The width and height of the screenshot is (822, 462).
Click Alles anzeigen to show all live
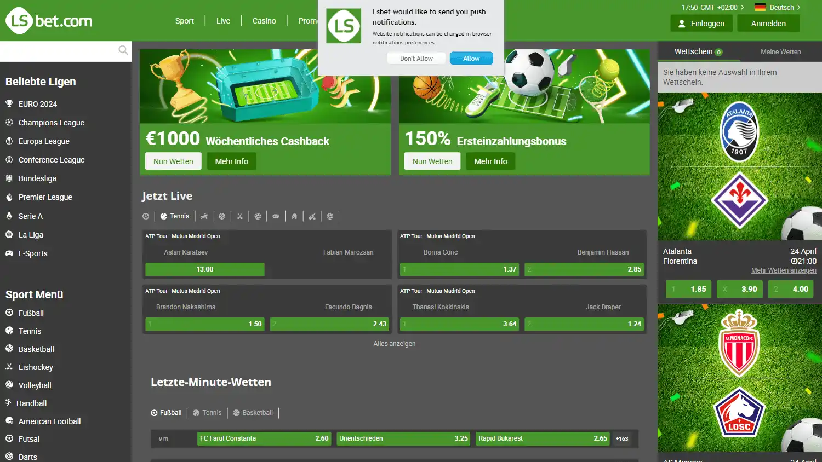coord(395,344)
